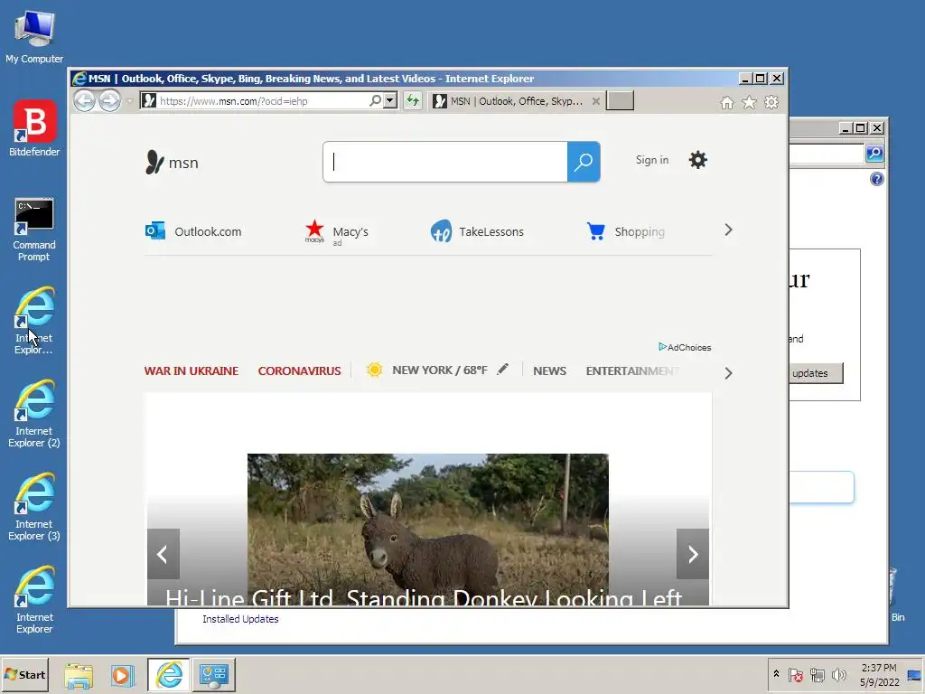Go to previous carousel slide
925x694 pixels.
163,554
